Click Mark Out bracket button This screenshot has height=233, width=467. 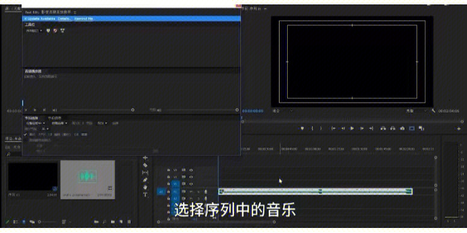click(321, 128)
